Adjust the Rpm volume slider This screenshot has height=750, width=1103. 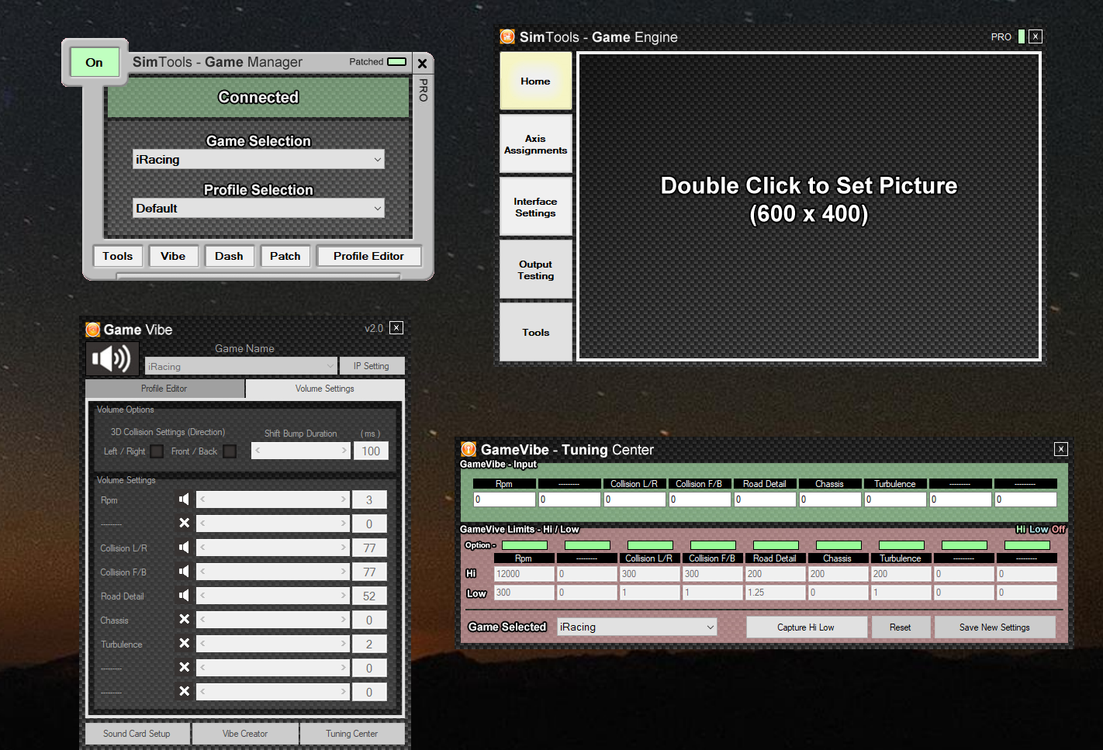273,499
